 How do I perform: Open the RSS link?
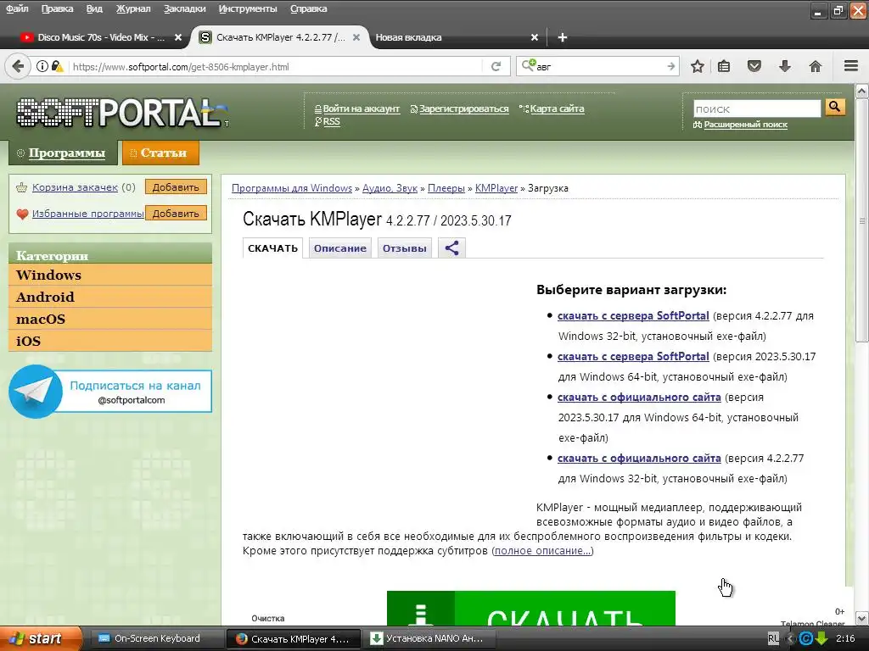tap(332, 122)
